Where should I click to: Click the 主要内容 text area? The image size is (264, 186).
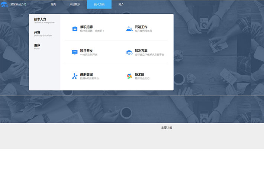(167, 128)
